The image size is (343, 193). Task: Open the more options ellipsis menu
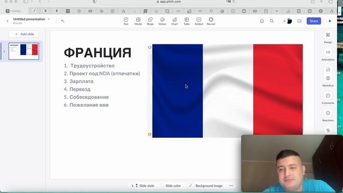pos(231,186)
